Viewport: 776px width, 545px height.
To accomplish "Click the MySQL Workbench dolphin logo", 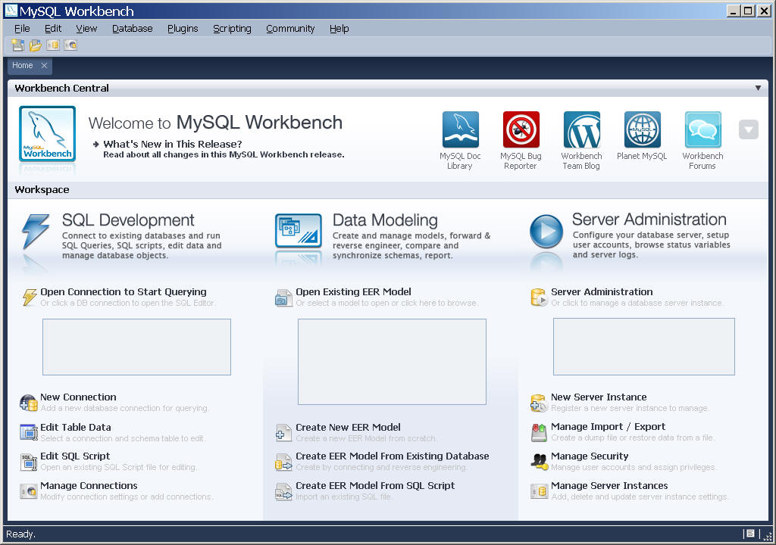I will (48, 133).
